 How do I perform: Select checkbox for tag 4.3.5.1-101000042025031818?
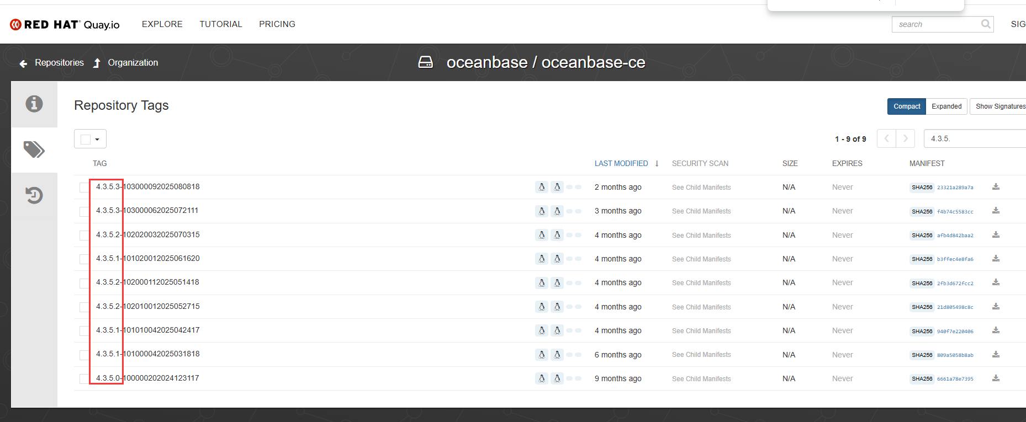point(84,355)
